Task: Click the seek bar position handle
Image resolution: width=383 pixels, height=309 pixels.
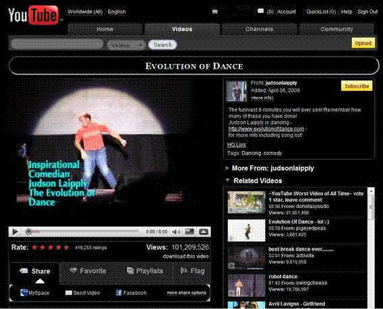Action: click(x=28, y=232)
